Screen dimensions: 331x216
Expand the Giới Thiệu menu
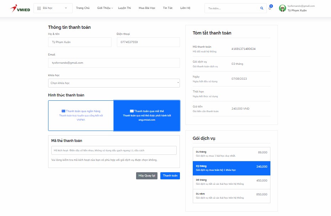point(105,8)
